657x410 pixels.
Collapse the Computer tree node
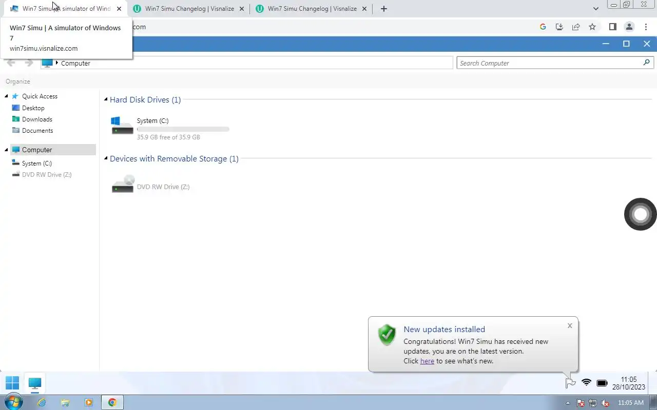click(x=7, y=150)
